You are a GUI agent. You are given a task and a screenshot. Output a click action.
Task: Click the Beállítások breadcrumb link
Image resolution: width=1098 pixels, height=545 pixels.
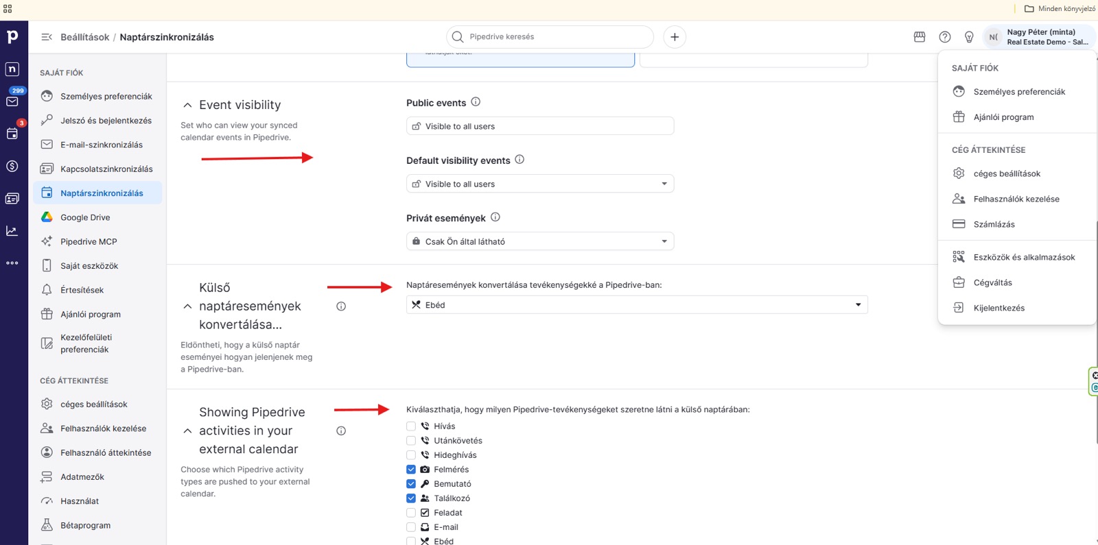(84, 37)
